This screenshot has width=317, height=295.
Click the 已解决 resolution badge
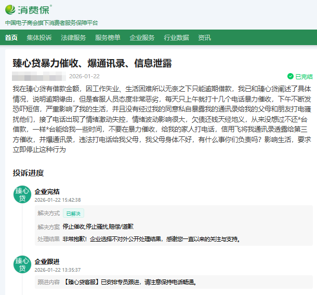(x=73, y=213)
